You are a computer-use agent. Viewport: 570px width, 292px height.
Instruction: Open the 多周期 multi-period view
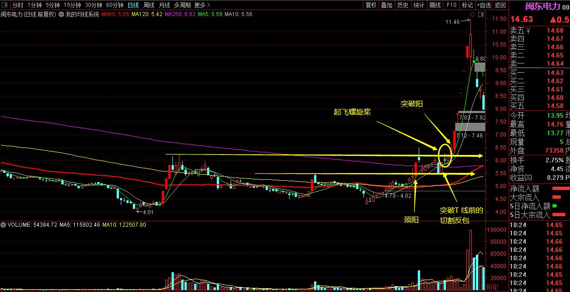[x=182, y=6]
